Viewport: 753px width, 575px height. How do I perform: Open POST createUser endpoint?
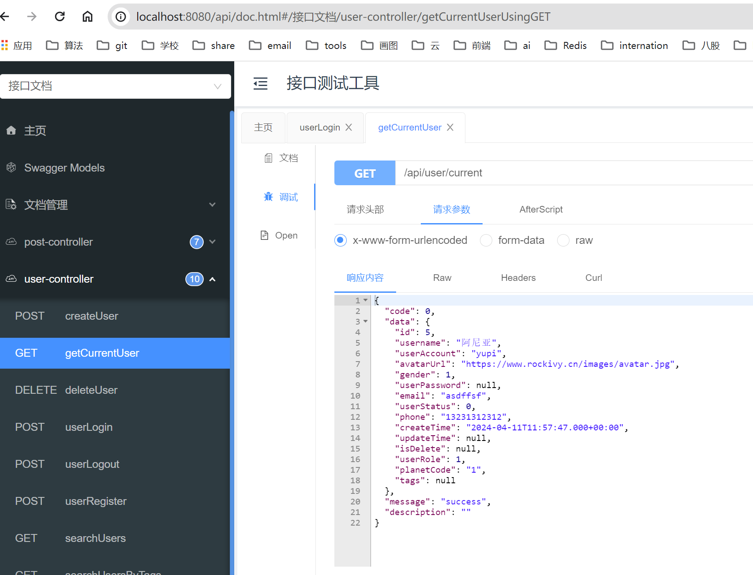point(115,316)
